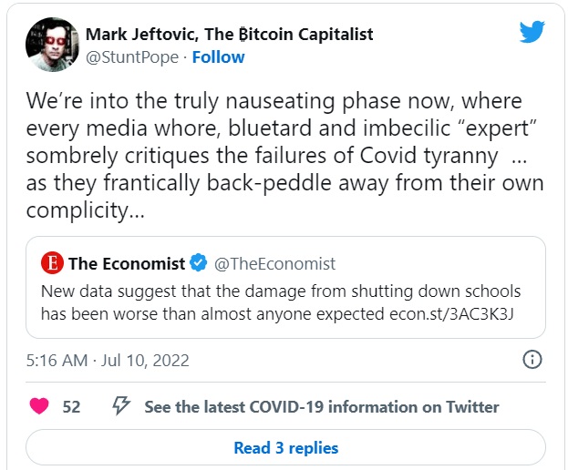Click the Follow link

click(219, 56)
